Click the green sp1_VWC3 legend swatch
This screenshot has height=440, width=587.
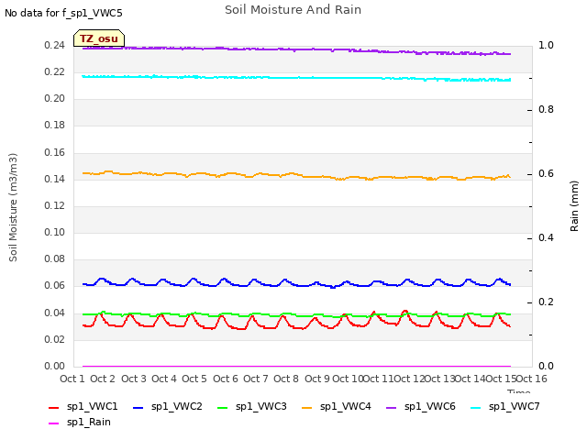222,407
